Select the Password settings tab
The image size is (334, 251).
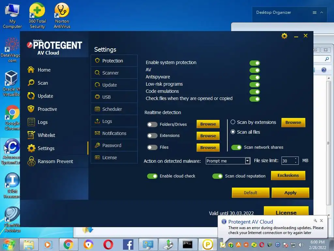(114, 145)
